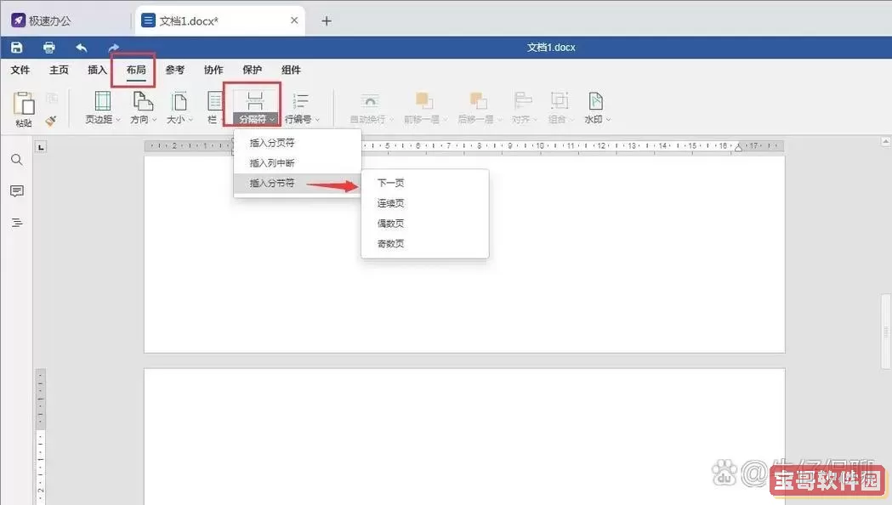Viewport: 892px width, 505px height.
Task: Open the comments panel icon in the sidebar
Action: click(16, 191)
